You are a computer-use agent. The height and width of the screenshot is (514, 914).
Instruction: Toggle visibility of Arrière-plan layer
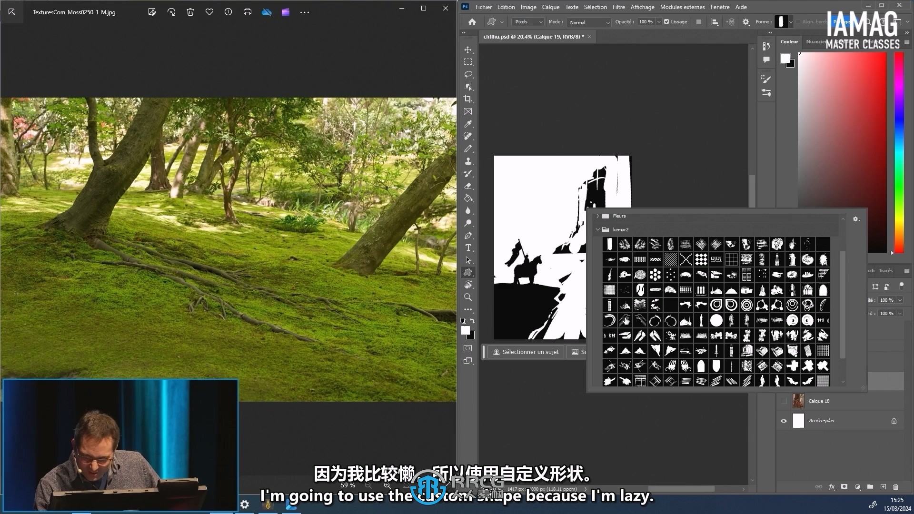tap(784, 421)
